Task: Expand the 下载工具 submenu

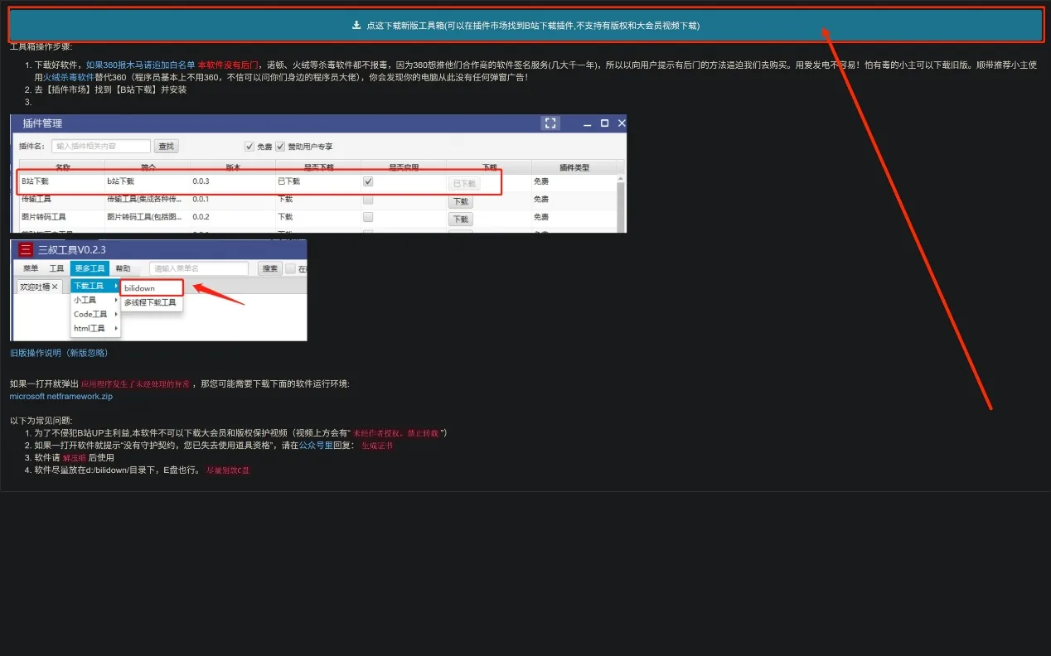Action: pos(95,286)
